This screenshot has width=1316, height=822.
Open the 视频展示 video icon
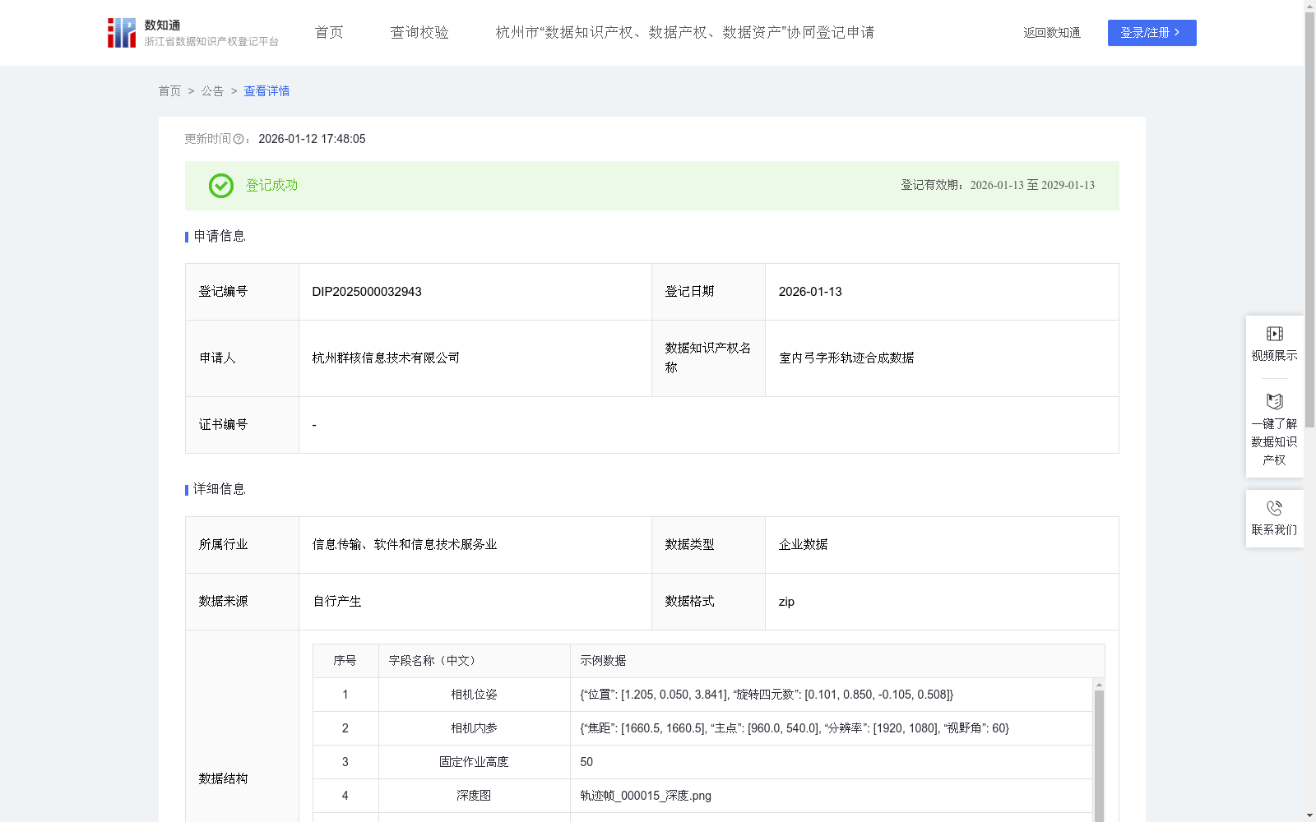click(1274, 334)
